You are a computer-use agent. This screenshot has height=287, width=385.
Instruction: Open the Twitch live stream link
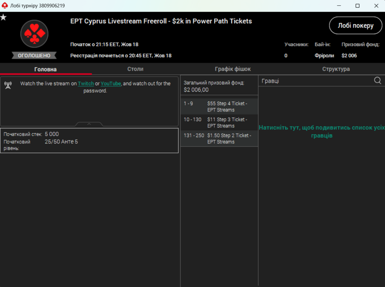[x=86, y=83]
